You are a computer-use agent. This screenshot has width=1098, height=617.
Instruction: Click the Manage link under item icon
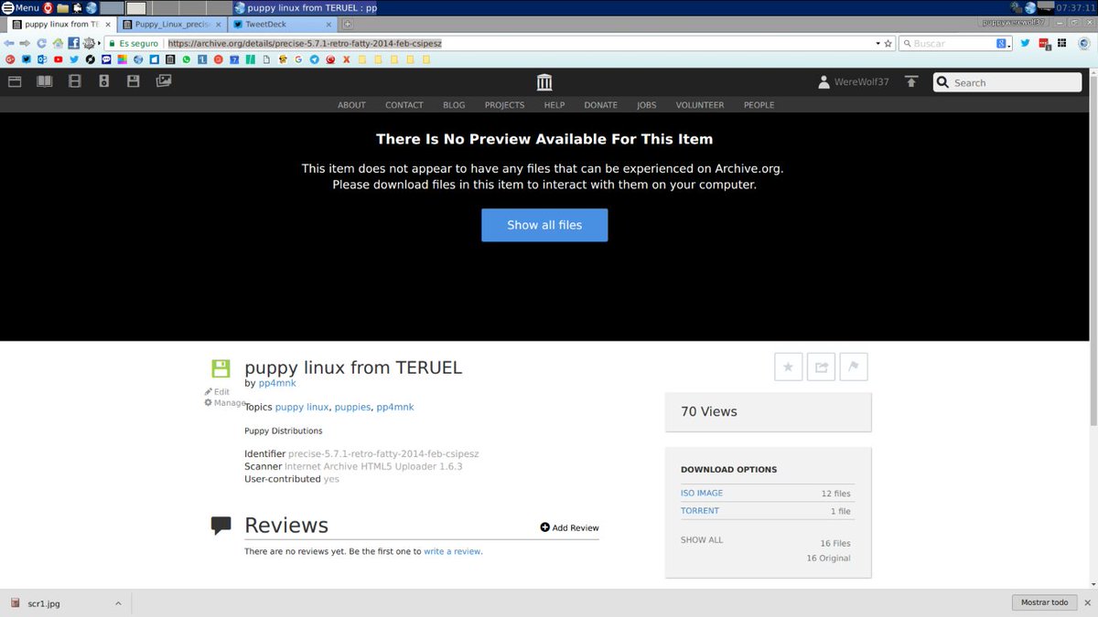[225, 402]
